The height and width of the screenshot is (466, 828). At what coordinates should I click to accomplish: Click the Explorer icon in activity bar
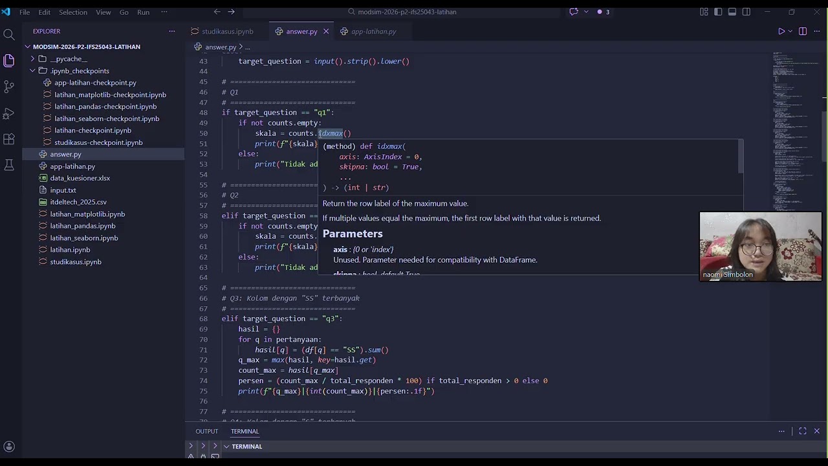pos(9,60)
